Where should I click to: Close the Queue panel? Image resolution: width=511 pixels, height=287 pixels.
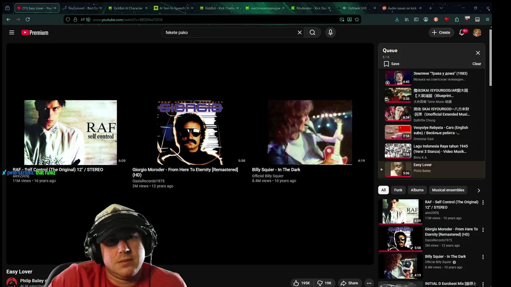coord(478,53)
